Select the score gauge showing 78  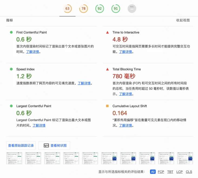pyautogui.click(x=84, y=9)
